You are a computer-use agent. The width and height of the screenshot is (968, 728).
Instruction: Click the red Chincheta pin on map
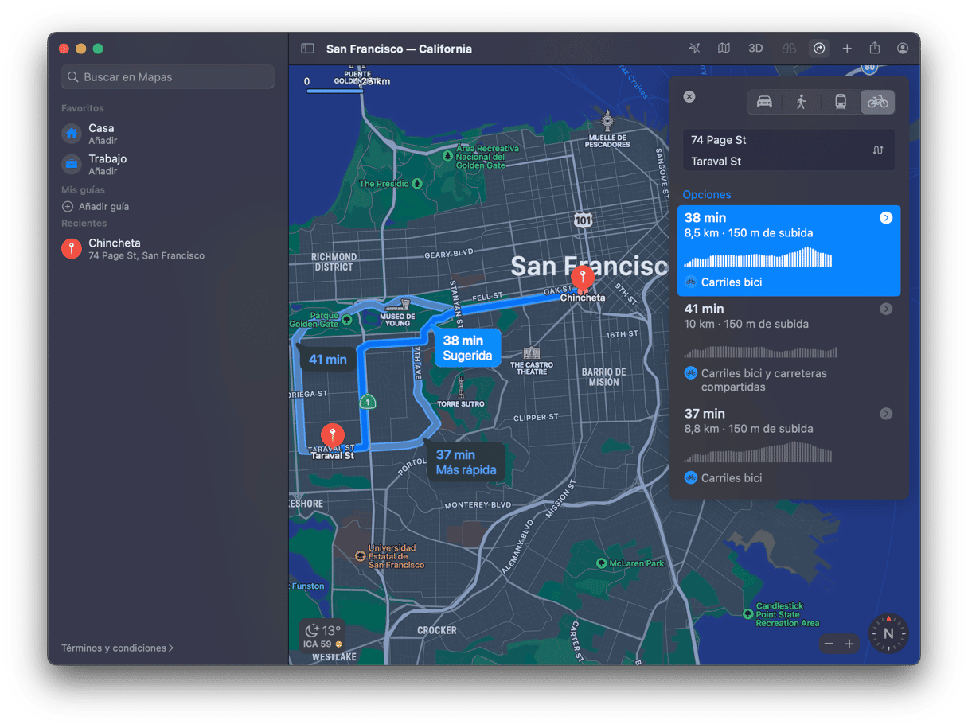click(583, 279)
